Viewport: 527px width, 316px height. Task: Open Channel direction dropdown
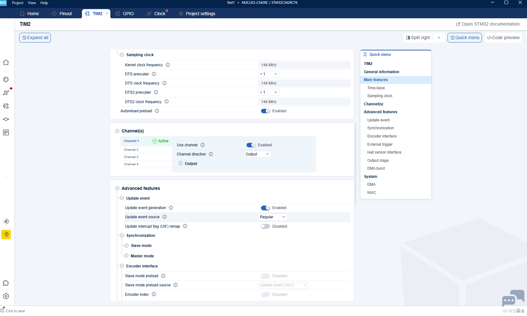coord(258,154)
